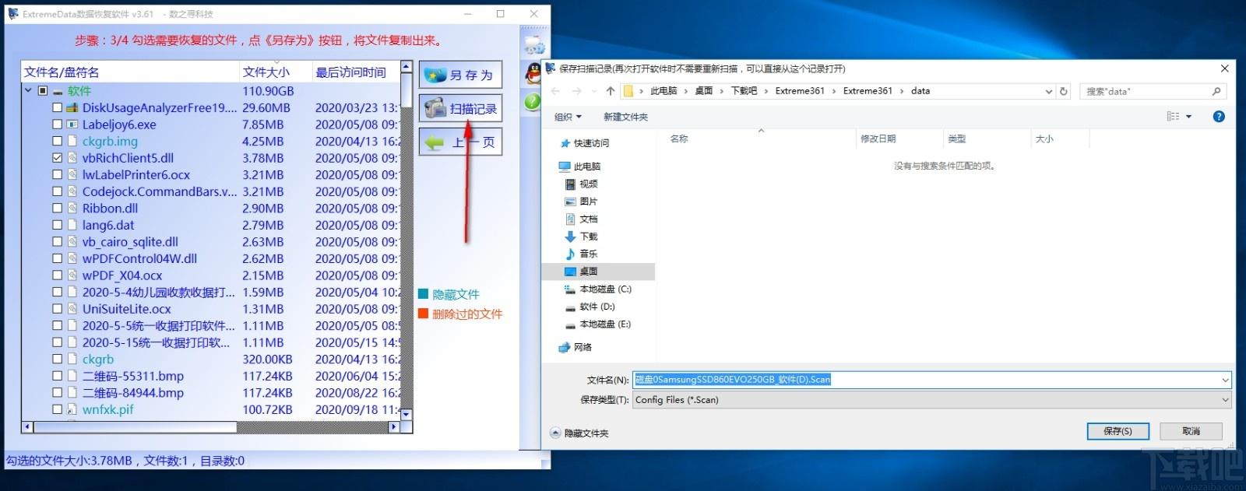The height and width of the screenshot is (491, 1246).
Task: Sort by 最后访问时间 column header
Action: click(x=356, y=72)
